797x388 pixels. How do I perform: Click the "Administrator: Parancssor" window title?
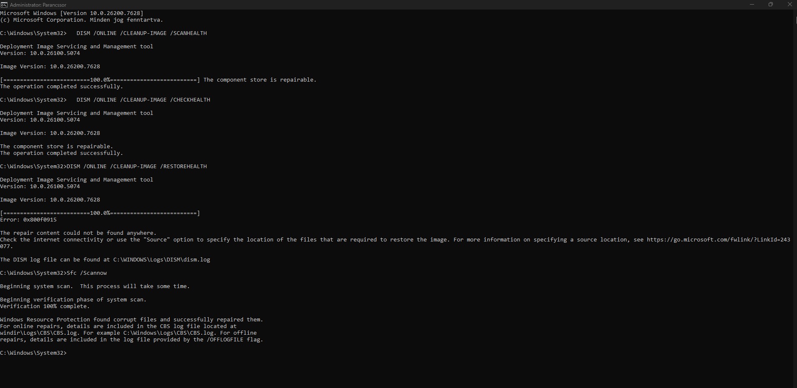click(x=38, y=5)
